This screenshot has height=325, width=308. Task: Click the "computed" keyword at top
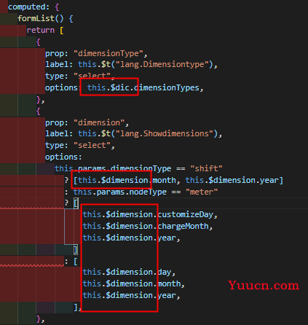pyautogui.click(x=26, y=7)
